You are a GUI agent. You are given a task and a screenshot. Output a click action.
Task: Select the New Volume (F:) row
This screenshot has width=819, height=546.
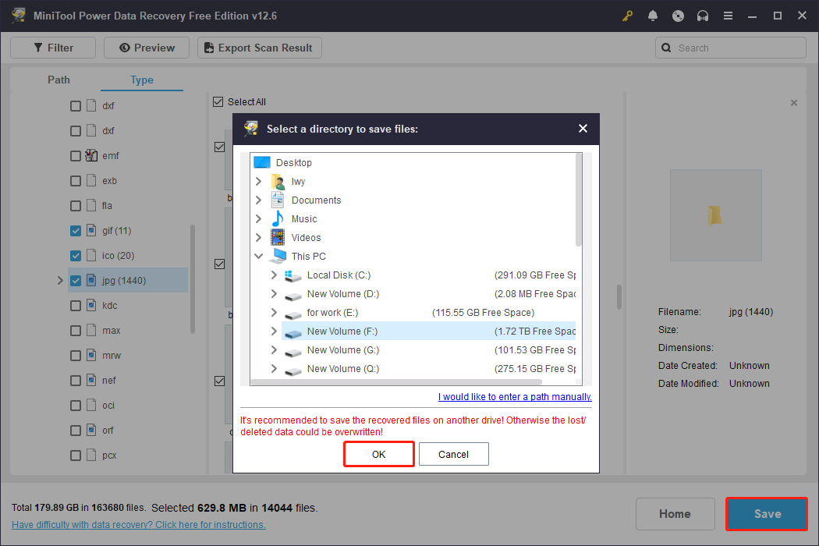[428, 331]
